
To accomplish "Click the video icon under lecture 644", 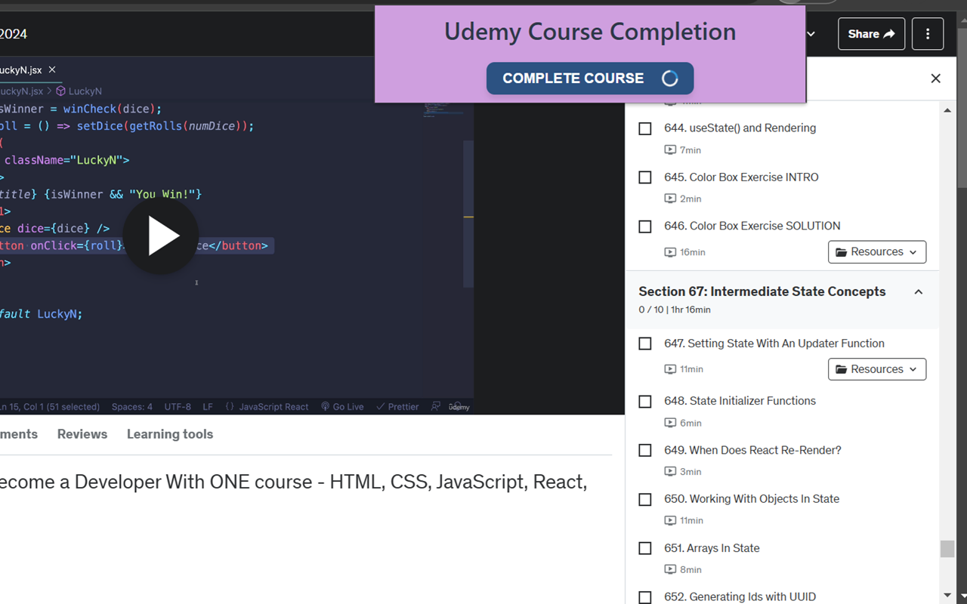I will coord(670,149).
